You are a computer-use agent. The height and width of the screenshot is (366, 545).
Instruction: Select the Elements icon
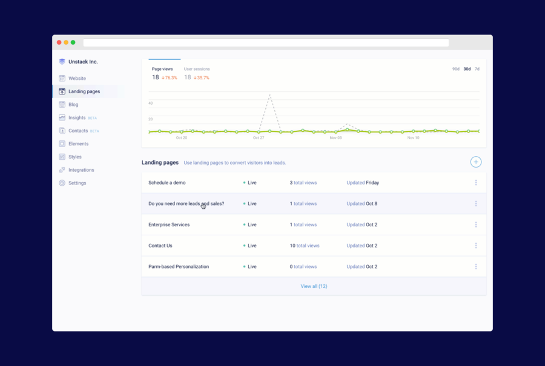62,144
